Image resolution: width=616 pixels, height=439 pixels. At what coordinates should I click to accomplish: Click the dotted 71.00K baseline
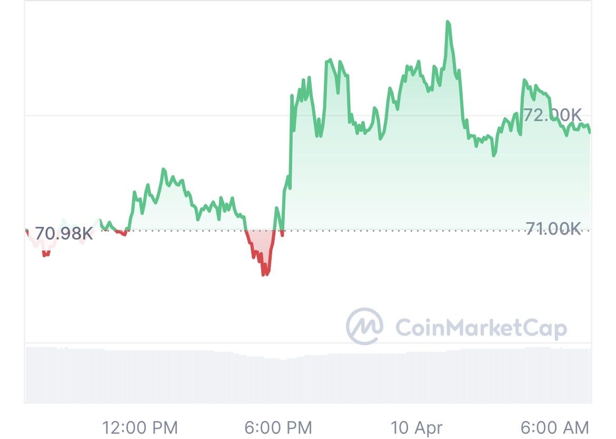click(x=306, y=231)
